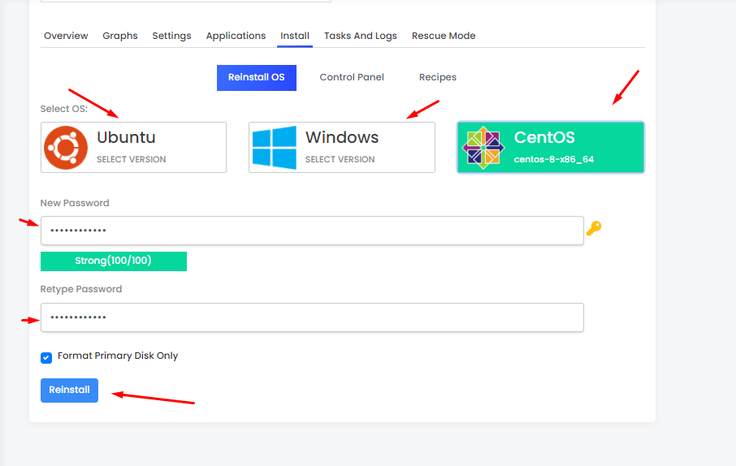Switch to the Overview tab
Viewport: 736px width, 466px height.
(66, 36)
